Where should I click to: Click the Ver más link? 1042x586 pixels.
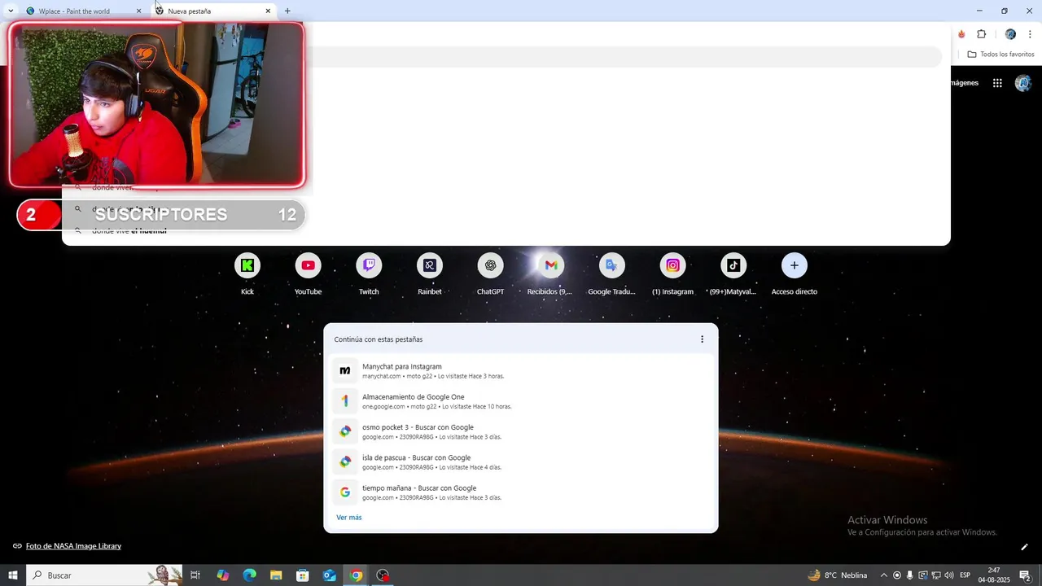(x=349, y=518)
